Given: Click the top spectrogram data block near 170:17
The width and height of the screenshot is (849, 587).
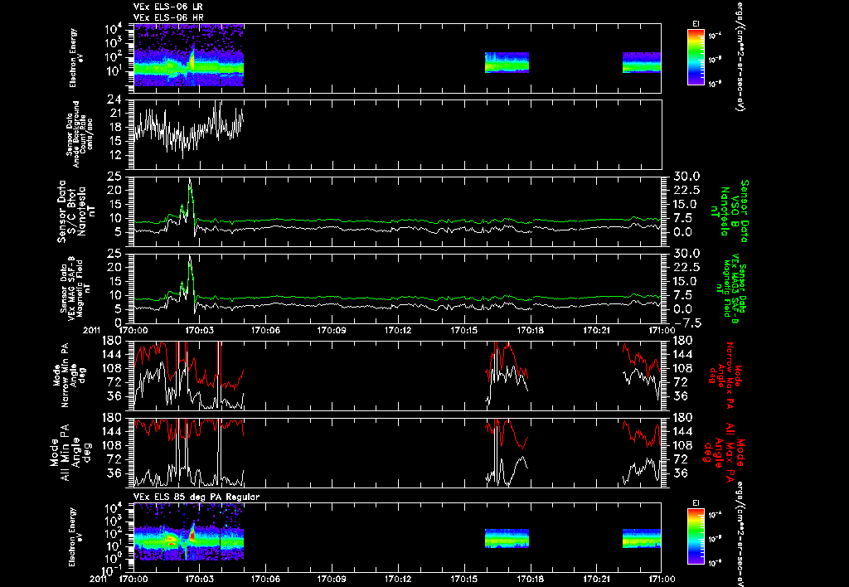Looking at the screenshot, I should [507, 62].
